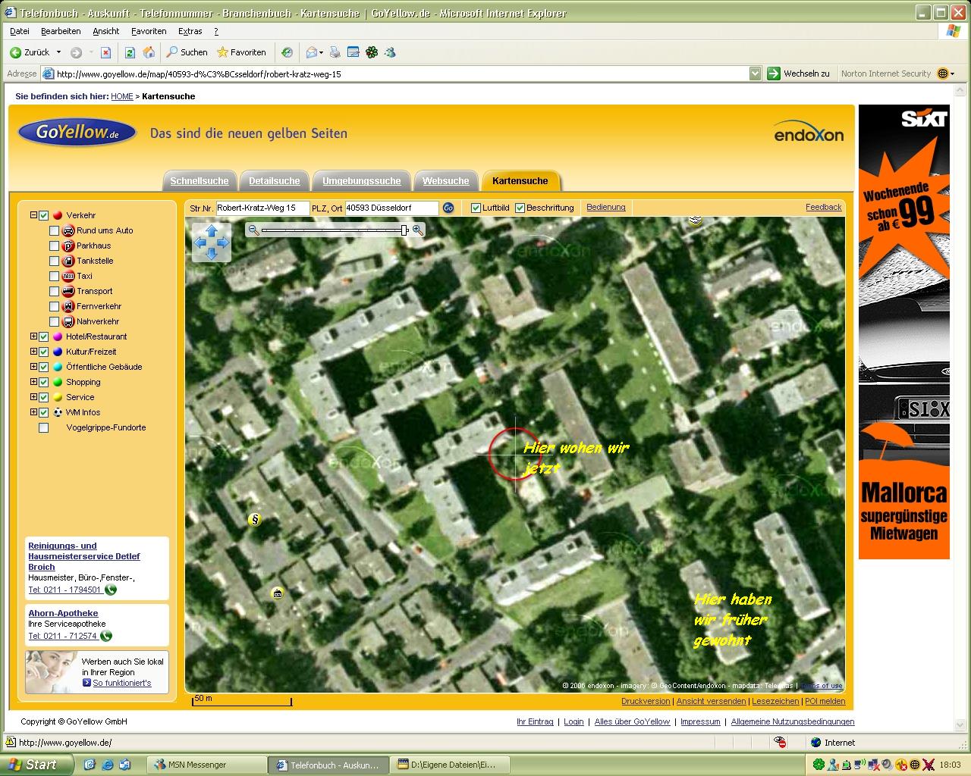Click the Str.Nr. street input field
The image size is (971, 776).
(262, 208)
